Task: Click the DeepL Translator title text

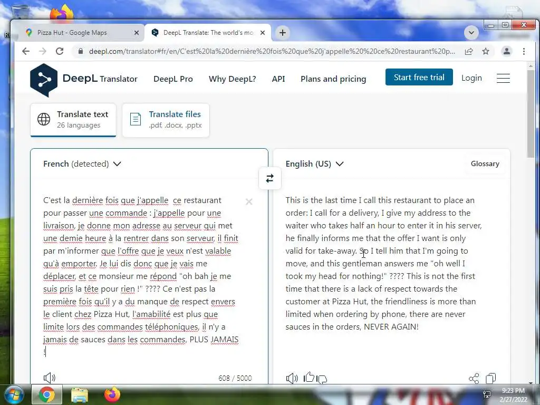Action: 100,79
